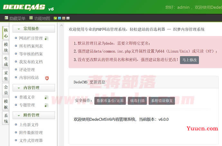Select the gray theme color swatch

coord(68,18)
